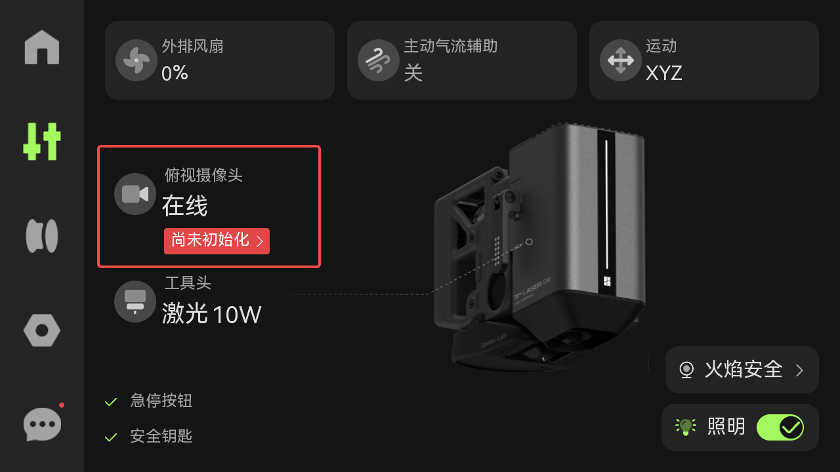Open the messages chat bubble icon
The width and height of the screenshot is (840, 472).
(43, 424)
